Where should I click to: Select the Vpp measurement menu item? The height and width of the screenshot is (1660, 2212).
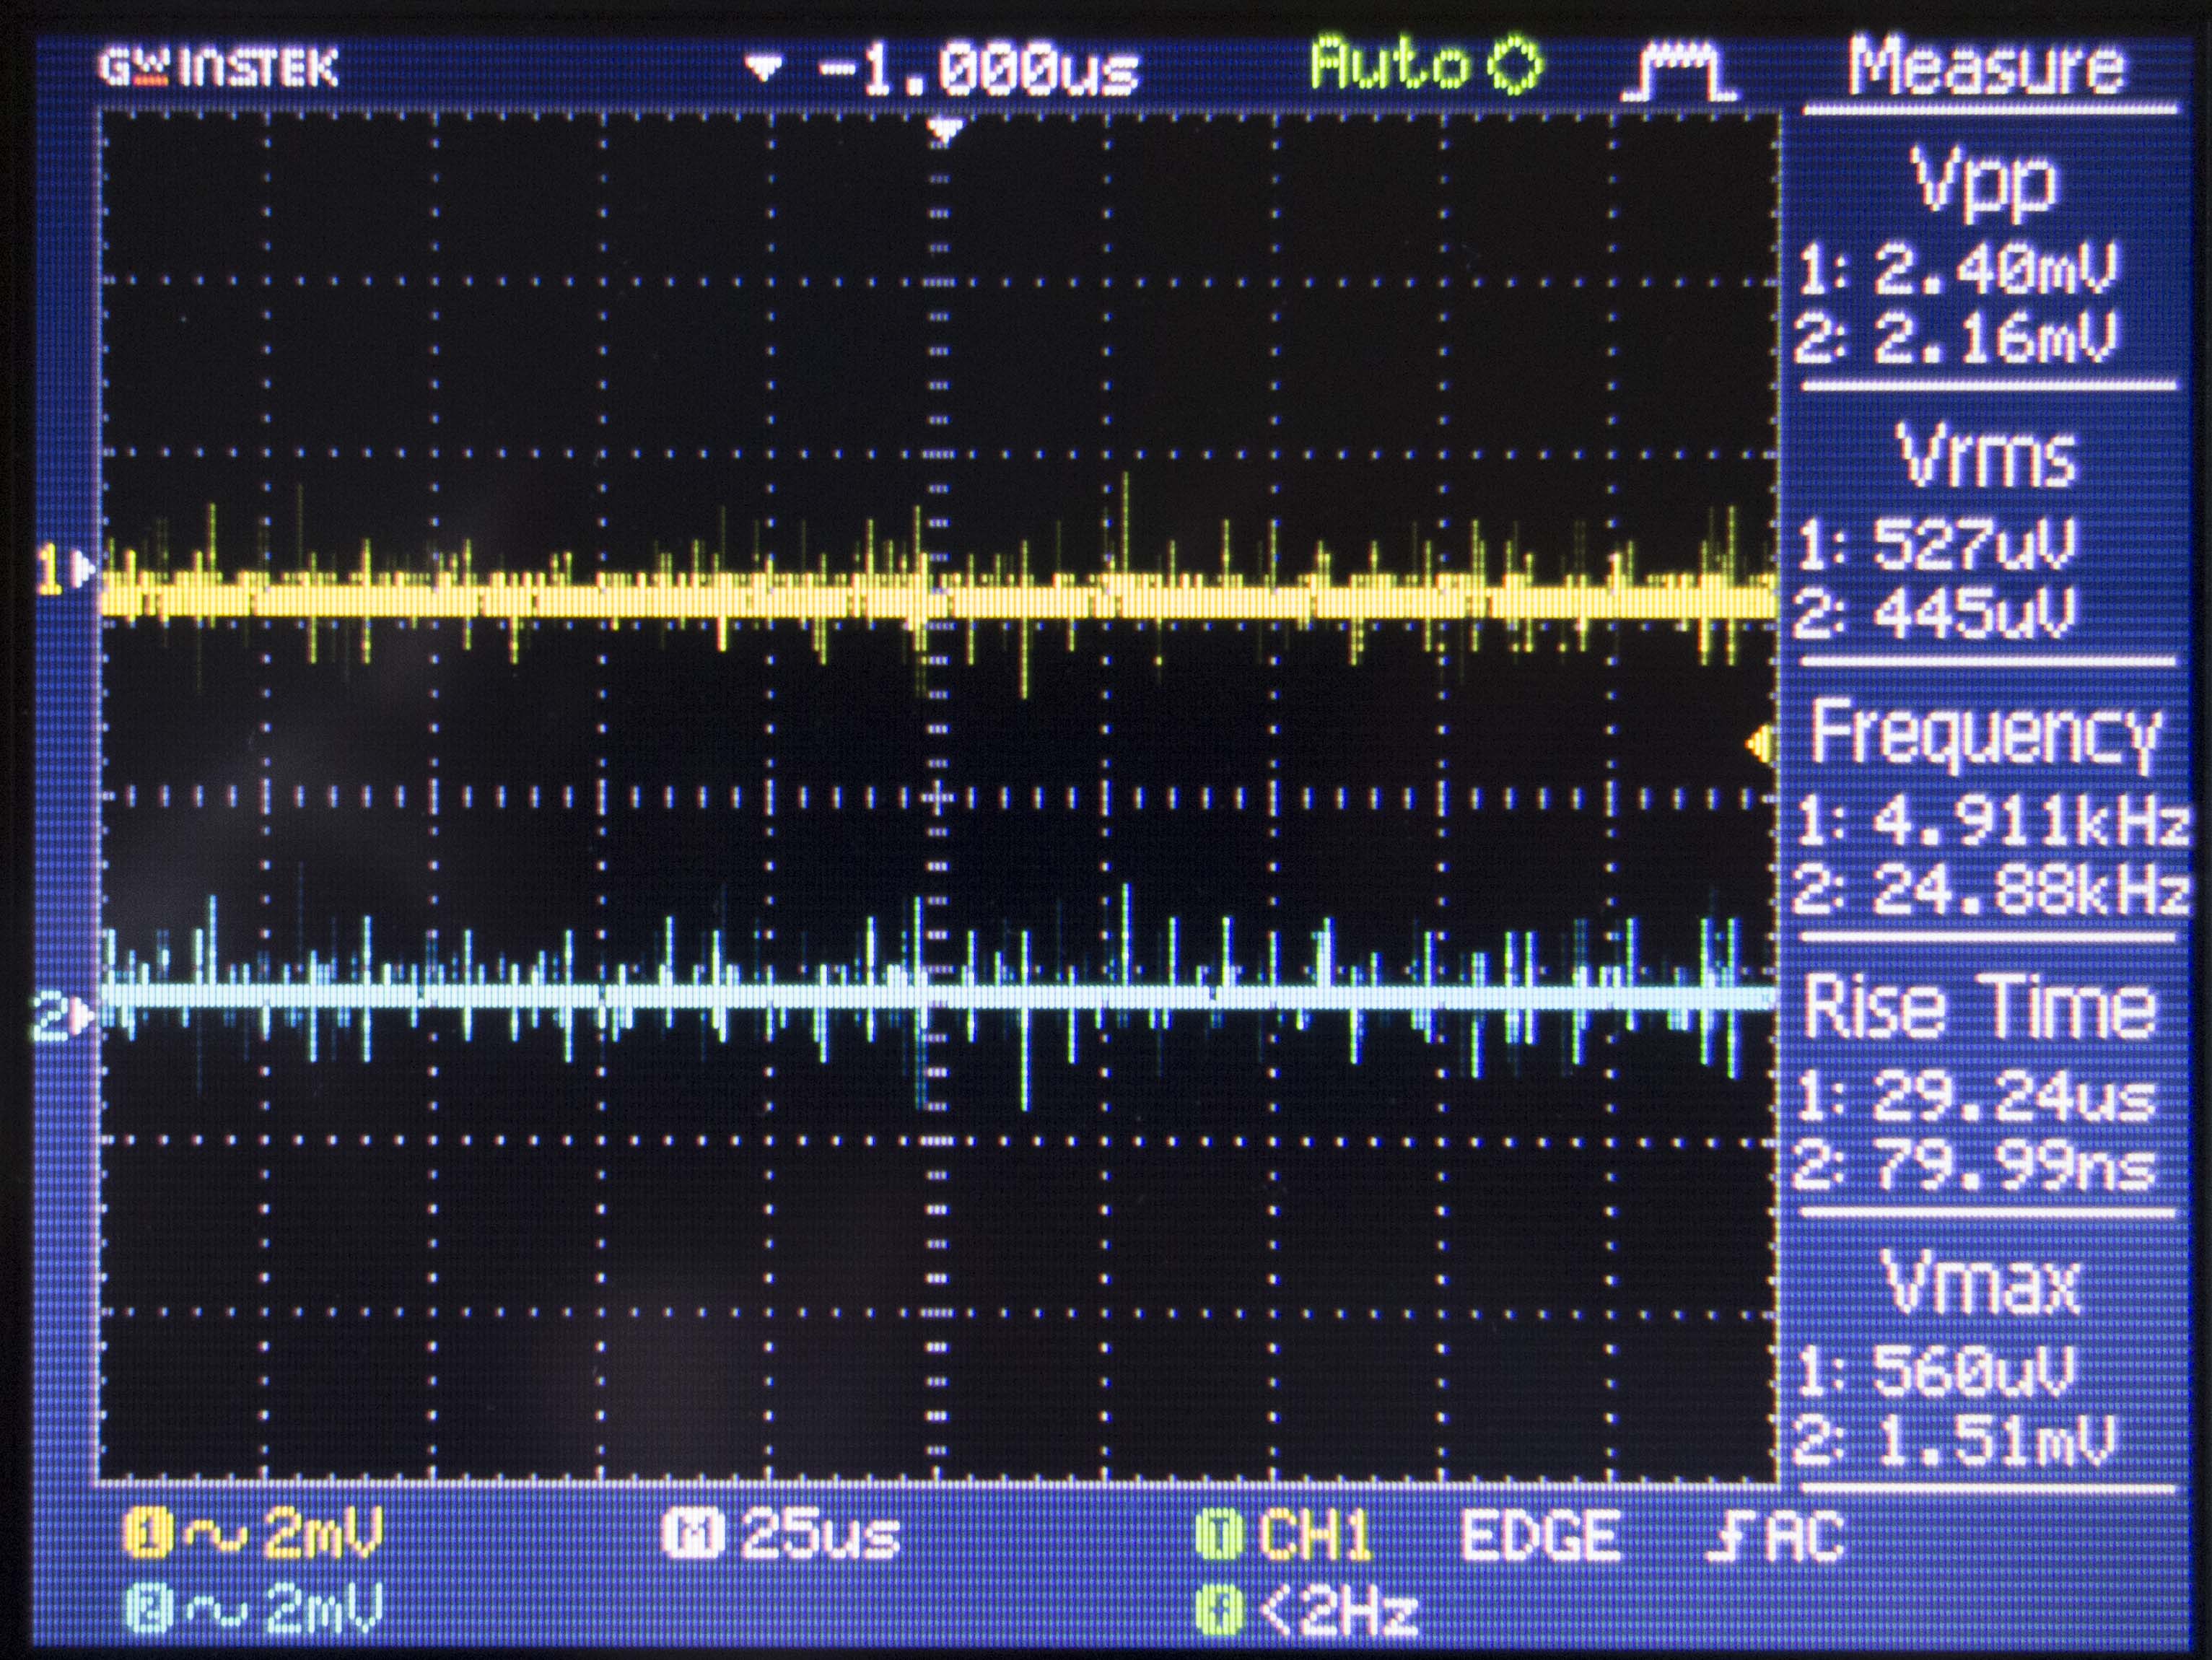[x=1985, y=184]
